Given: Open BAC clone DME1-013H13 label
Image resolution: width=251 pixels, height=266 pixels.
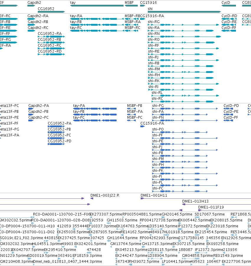Looking at the screenshot, I should (x=195, y=201).
